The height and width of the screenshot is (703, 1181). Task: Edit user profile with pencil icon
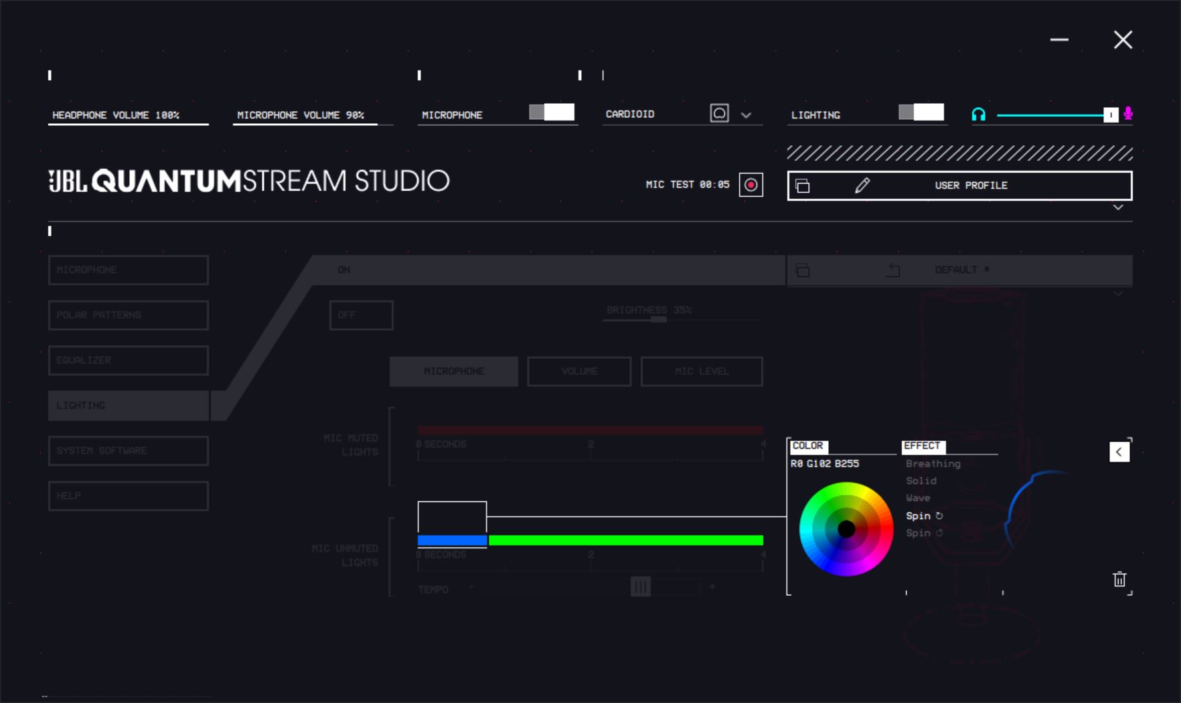pyautogui.click(x=862, y=185)
